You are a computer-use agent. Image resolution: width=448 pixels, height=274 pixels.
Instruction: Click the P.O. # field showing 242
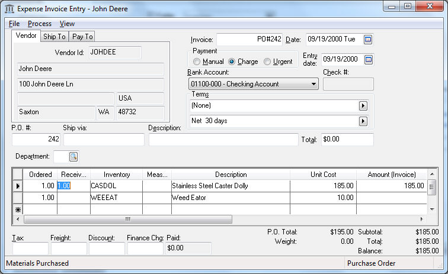tap(36, 139)
